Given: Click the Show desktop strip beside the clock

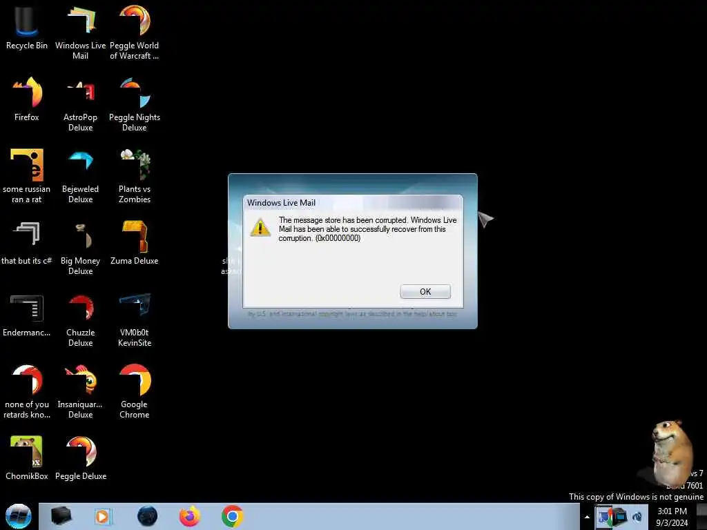Looking at the screenshot, I should coord(701,516).
